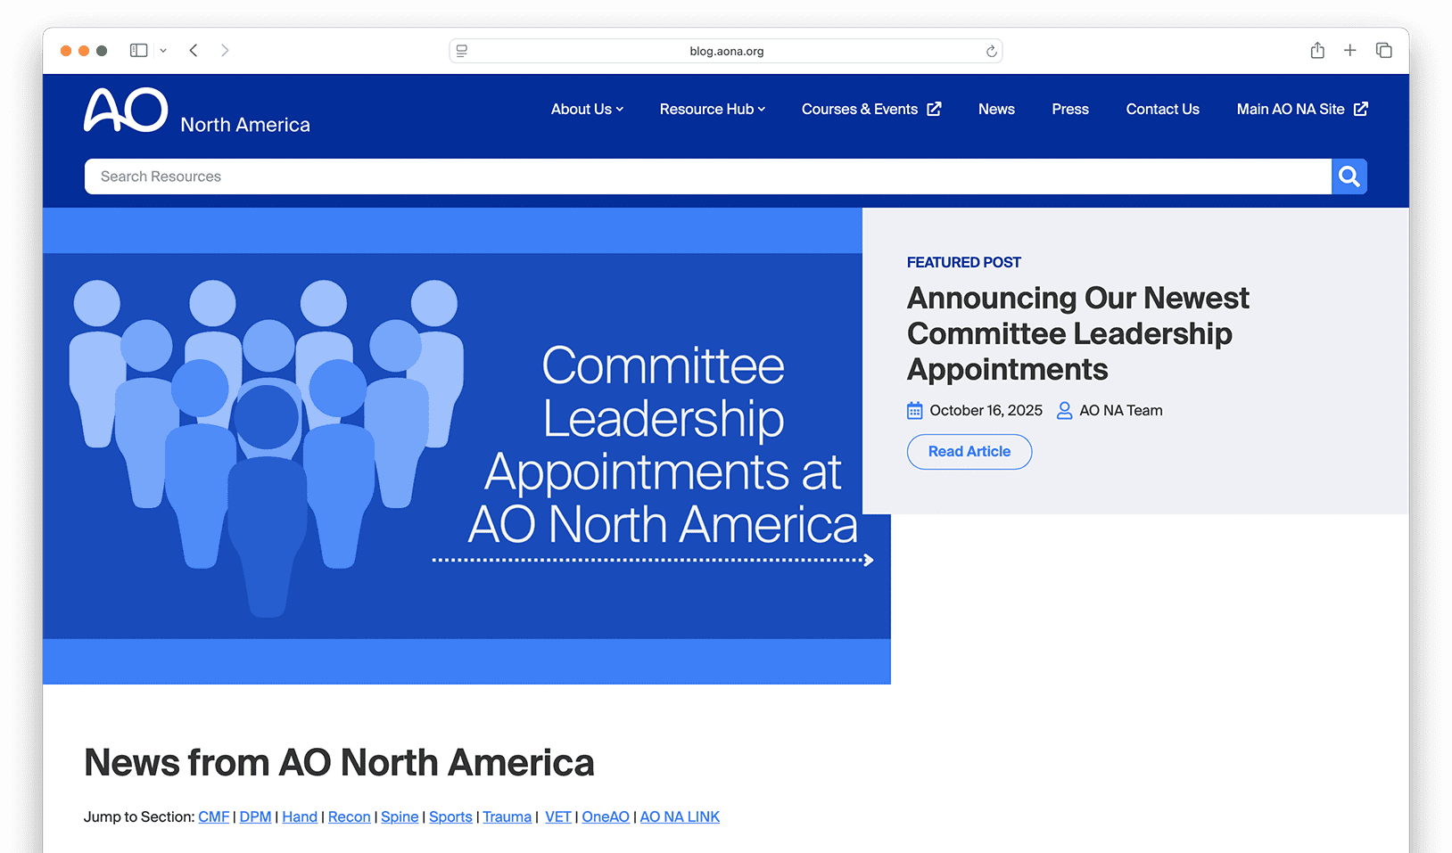Image resolution: width=1452 pixels, height=853 pixels.
Task: Open the Trauma section link
Action: [x=507, y=816]
